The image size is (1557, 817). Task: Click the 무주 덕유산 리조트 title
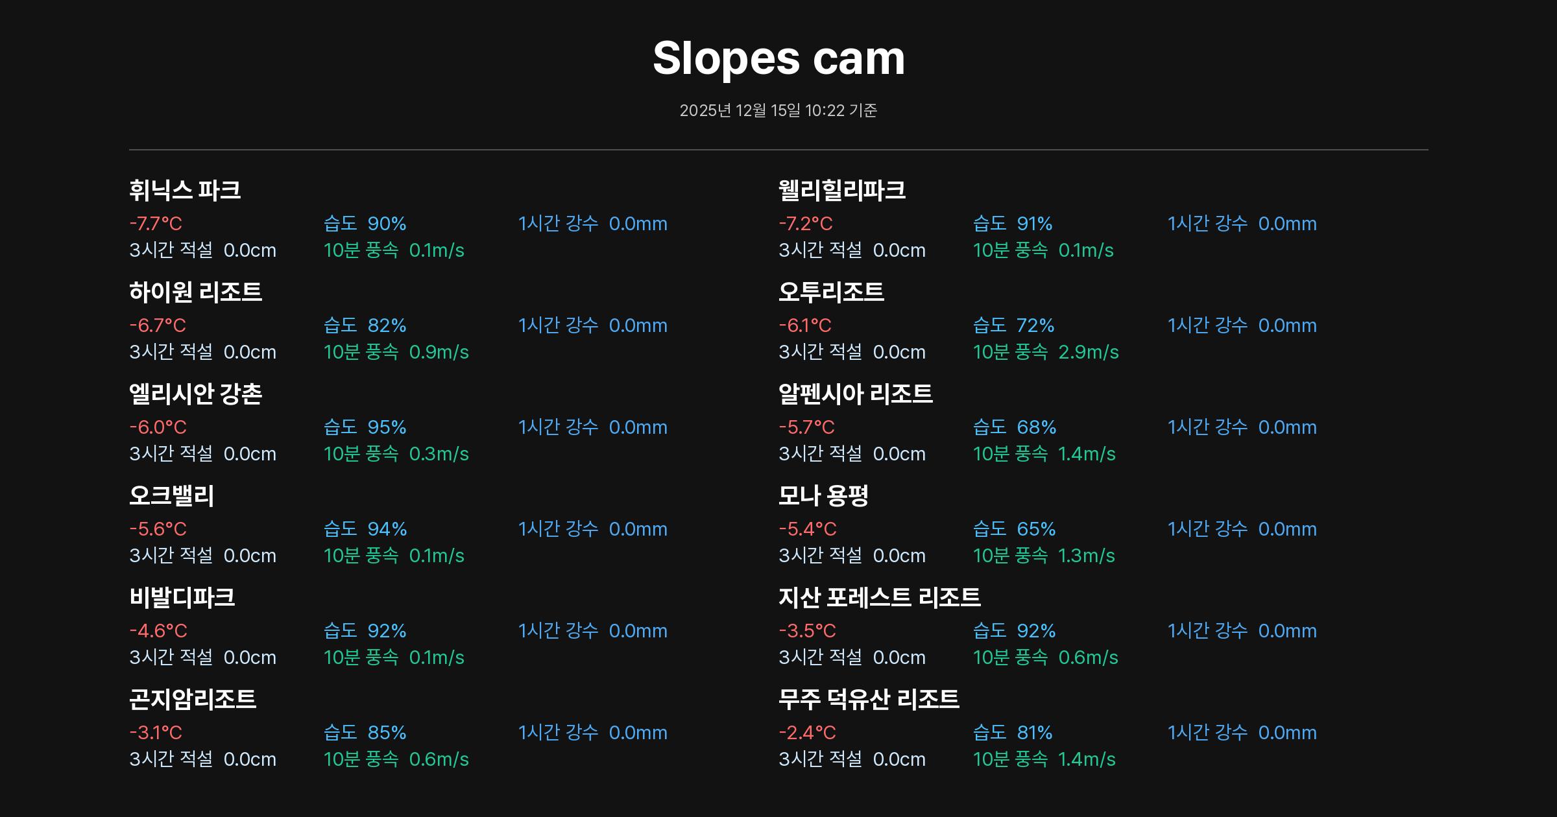point(868,700)
